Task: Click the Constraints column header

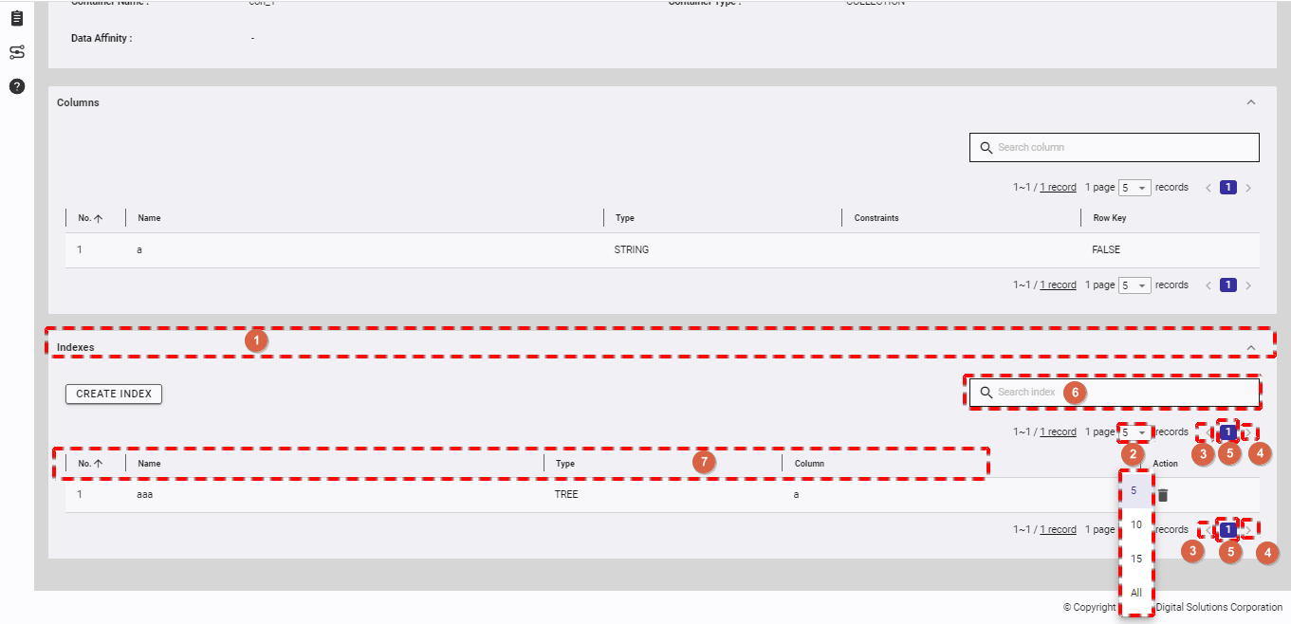Action: click(x=876, y=218)
